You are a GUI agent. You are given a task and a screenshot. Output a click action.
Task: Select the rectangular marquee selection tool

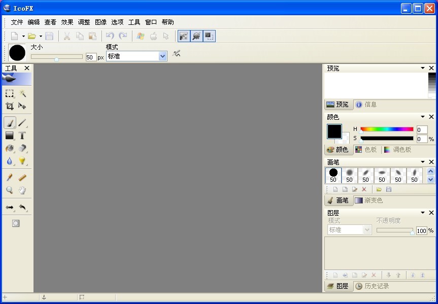click(x=10, y=93)
